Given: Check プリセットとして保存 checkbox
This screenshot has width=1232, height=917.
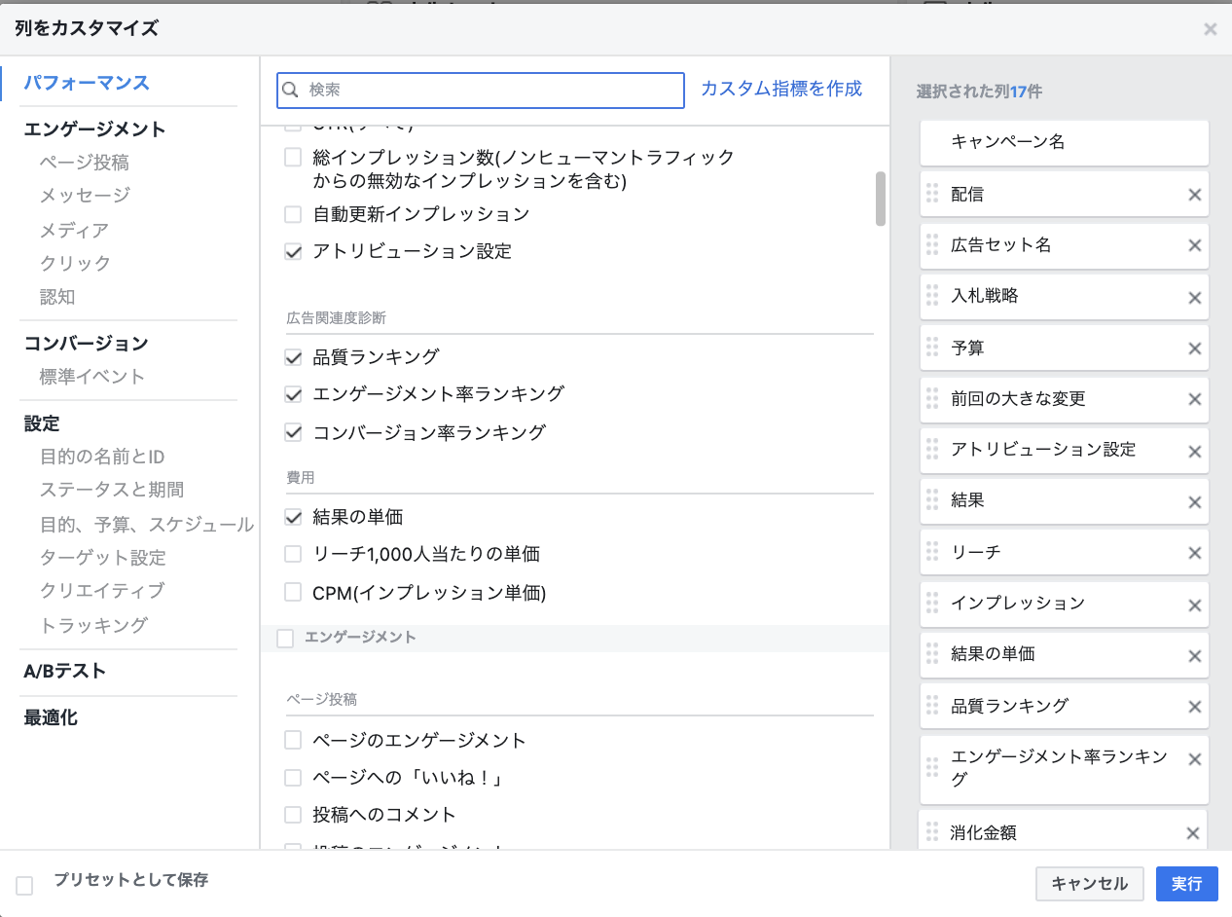Looking at the screenshot, I should (24, 885).
